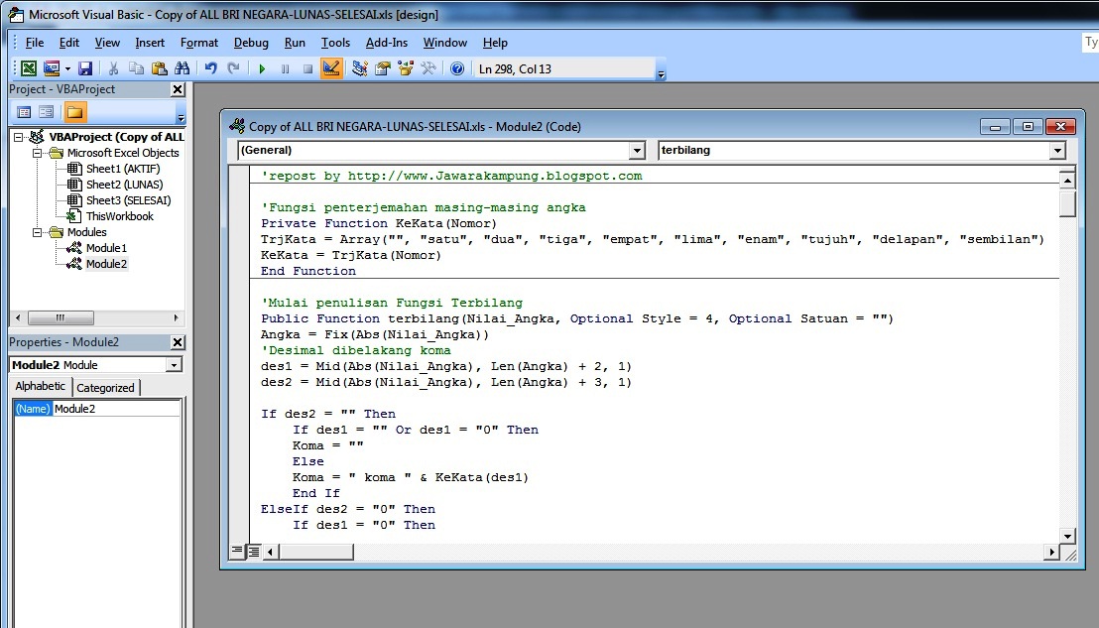The width and height of the screenshot is (1099, 628).
Task: Switch to the Categorized tab
Action: [105, 388]
